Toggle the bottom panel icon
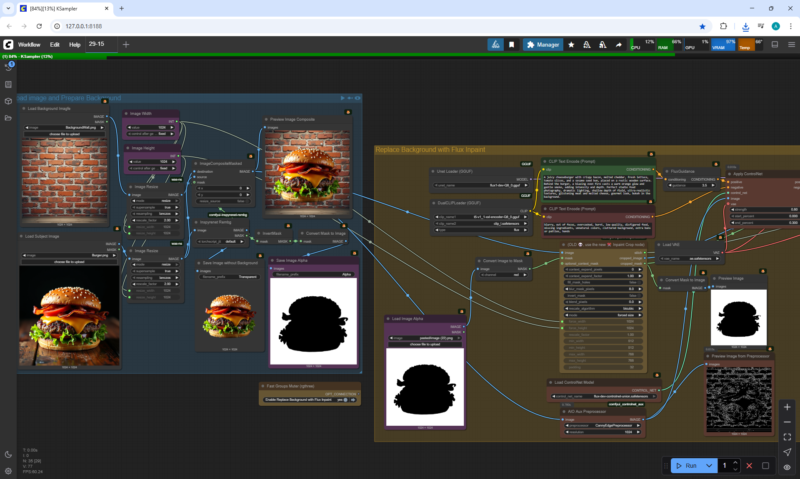 click(775, 45)
